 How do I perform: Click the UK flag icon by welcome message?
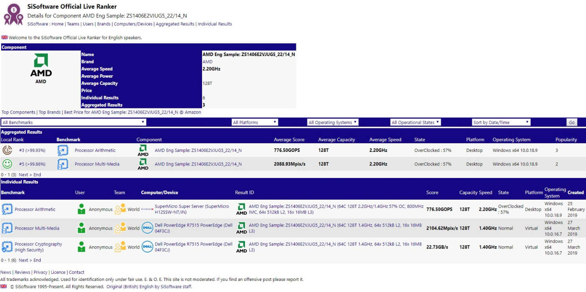(x=4, y=37)
